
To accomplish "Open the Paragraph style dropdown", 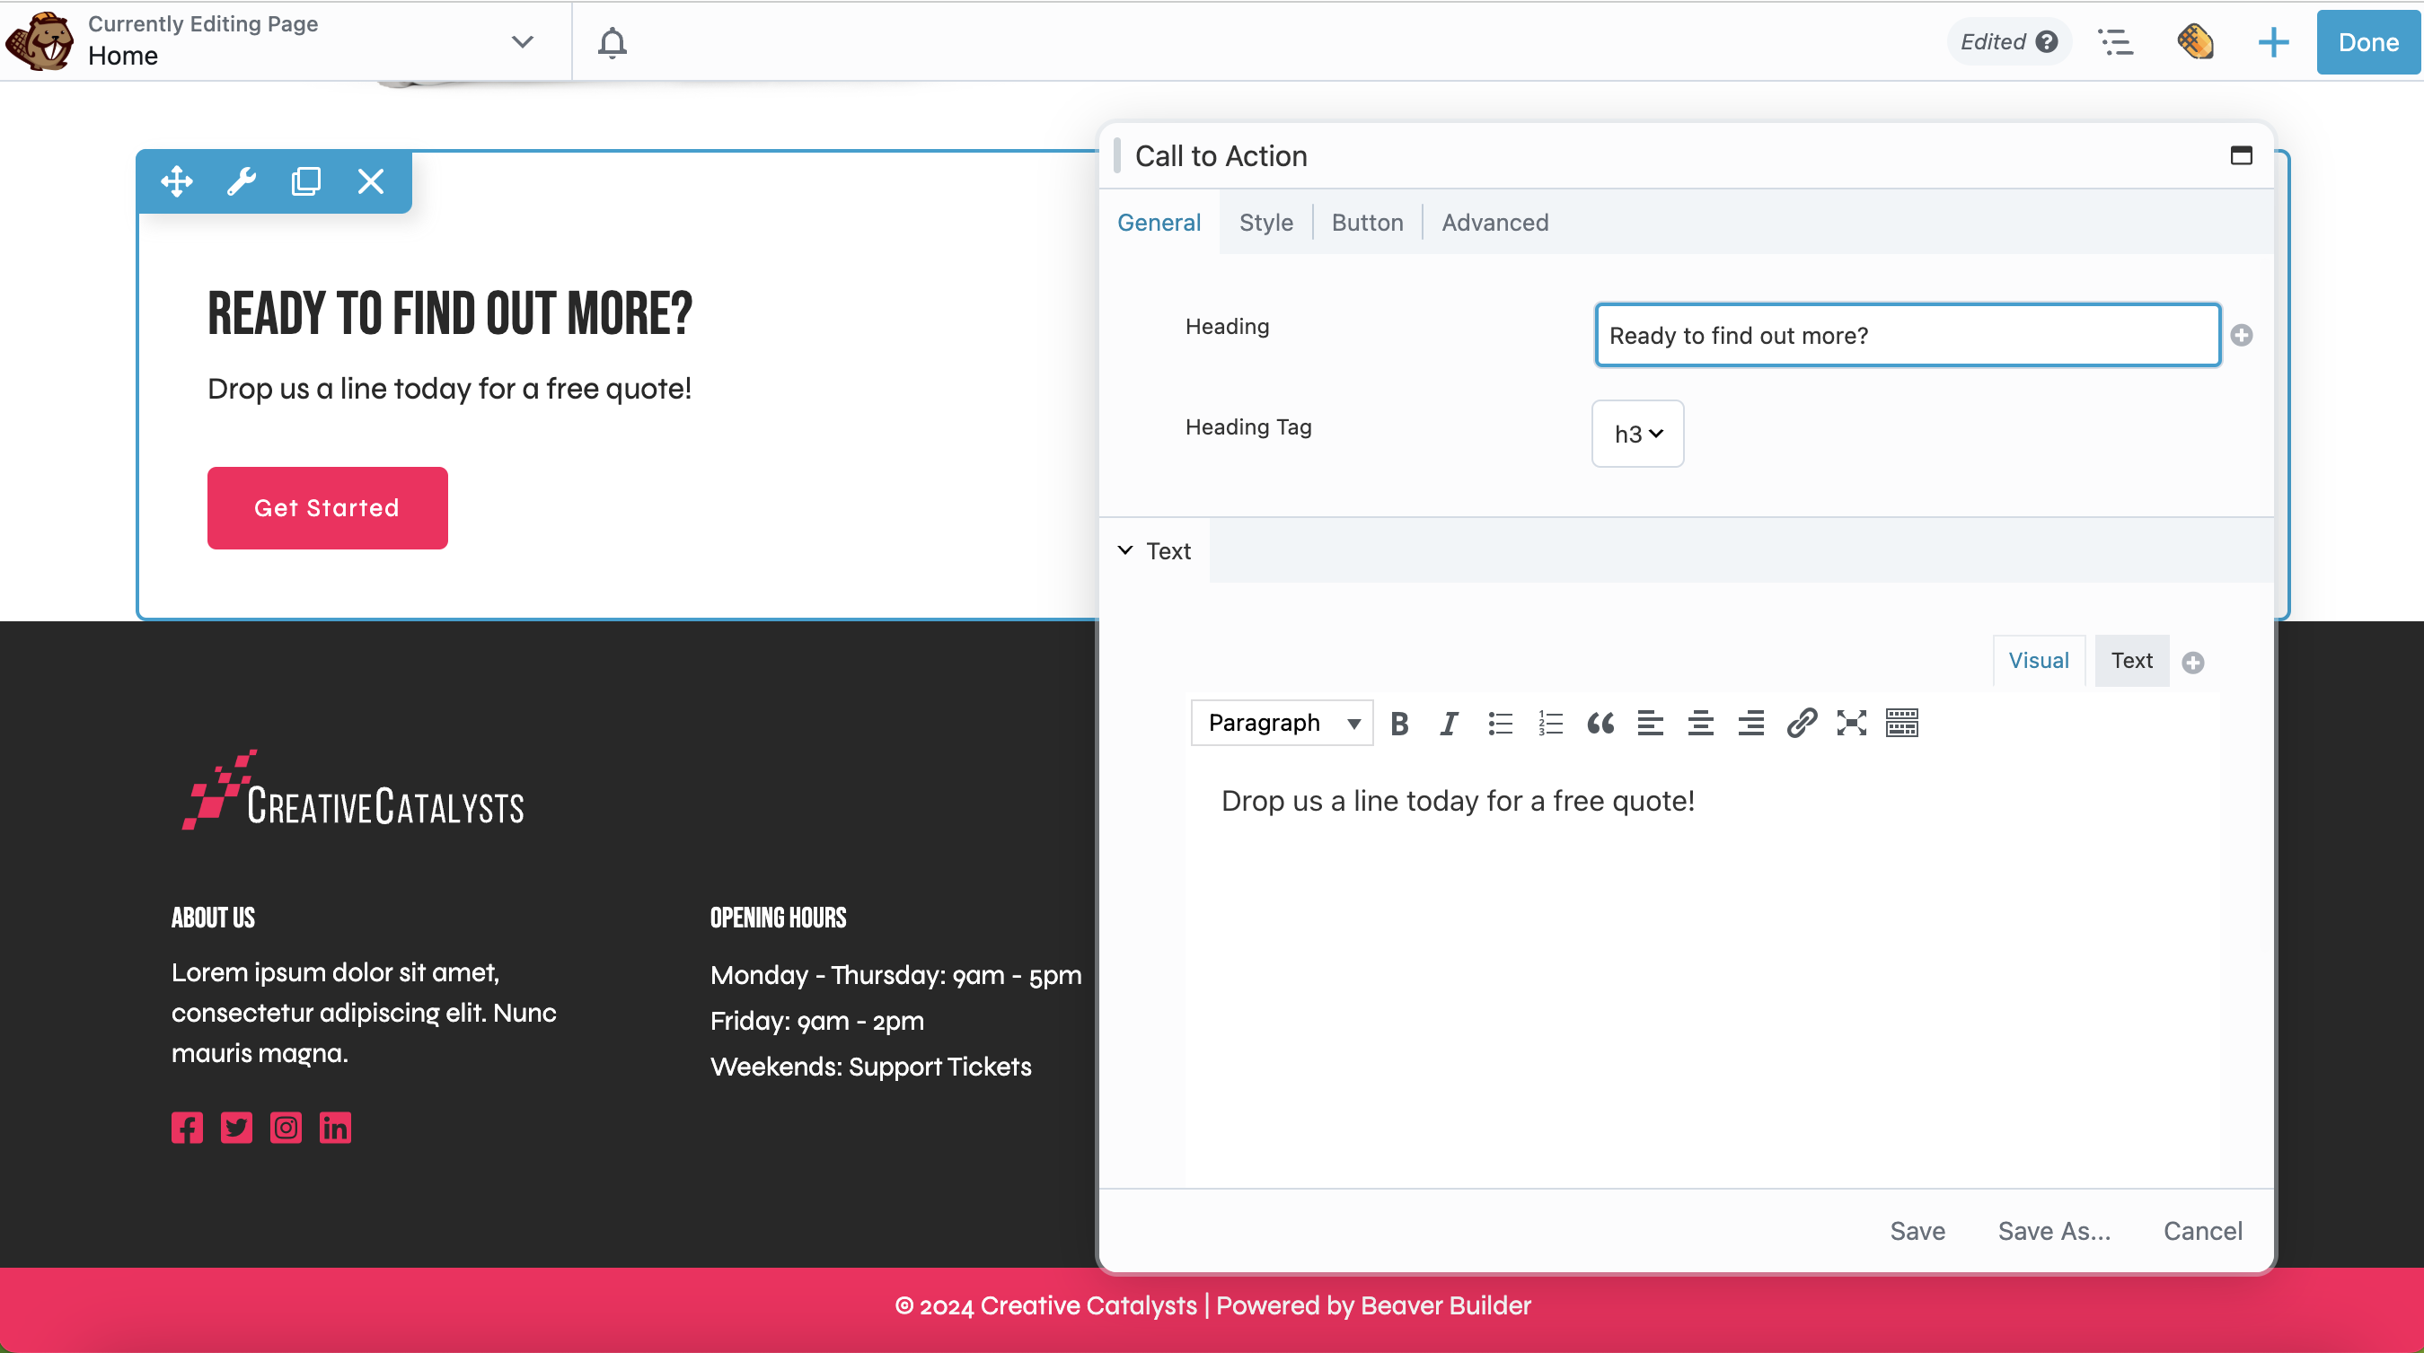I will click(1281, 723).
